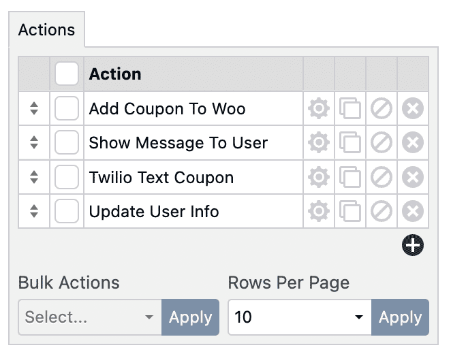Select the Update User Info action name
The image size is (451, 354).
[154, 212]
